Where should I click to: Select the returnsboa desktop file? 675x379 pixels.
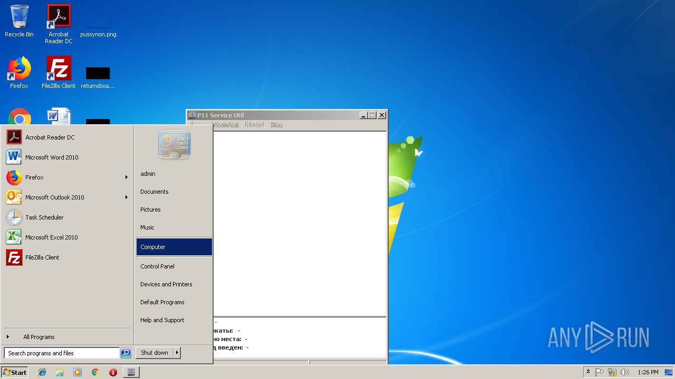[98, 78]
